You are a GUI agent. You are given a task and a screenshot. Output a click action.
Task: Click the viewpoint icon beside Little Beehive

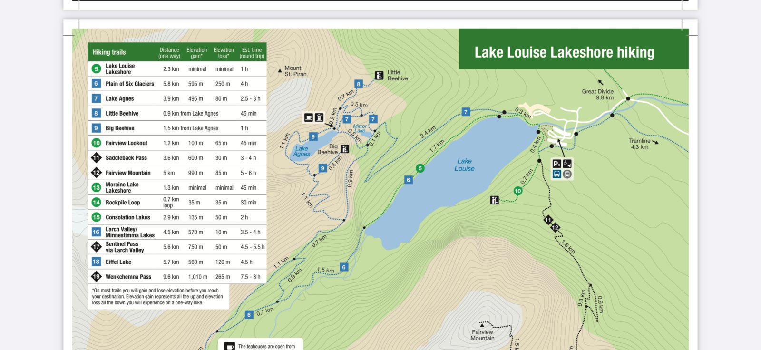point(379,75)
